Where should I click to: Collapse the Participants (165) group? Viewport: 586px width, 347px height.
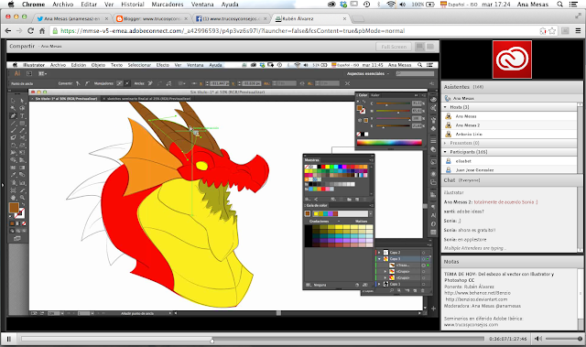pyautogui.click(x=446, y=152)
